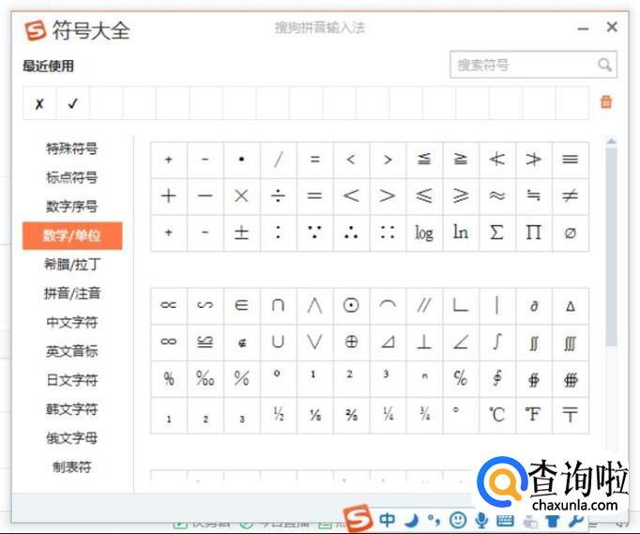Open Sogou toolbar wrench settings icon
Screen dimensions: 640x534
point(575,520)
